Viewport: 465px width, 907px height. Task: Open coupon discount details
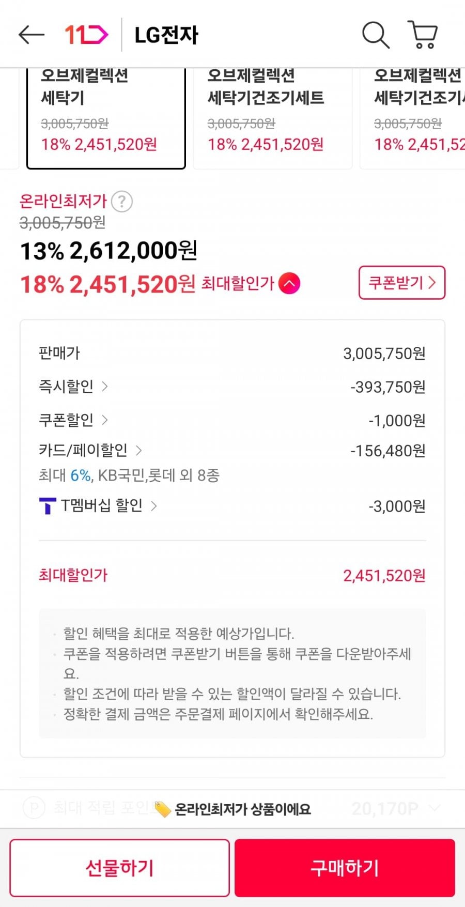pyautogui.click(x=73, y=420)
